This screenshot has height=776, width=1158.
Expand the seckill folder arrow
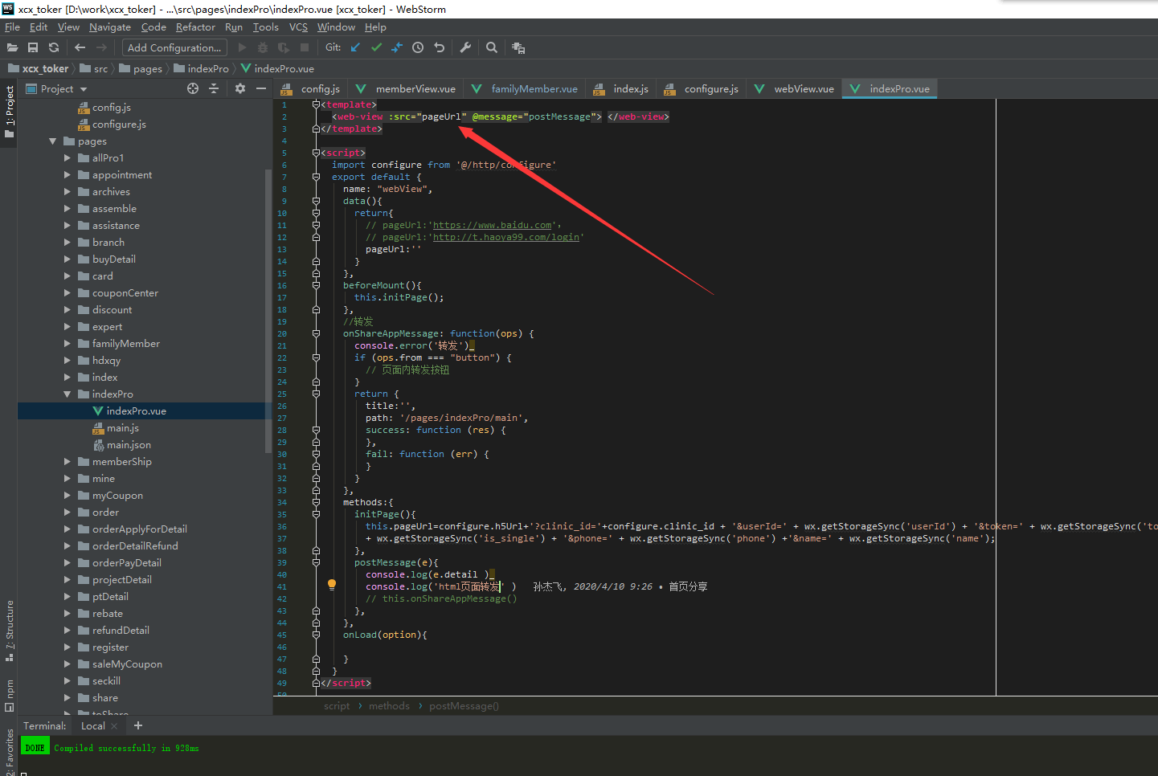coord(68,681)
